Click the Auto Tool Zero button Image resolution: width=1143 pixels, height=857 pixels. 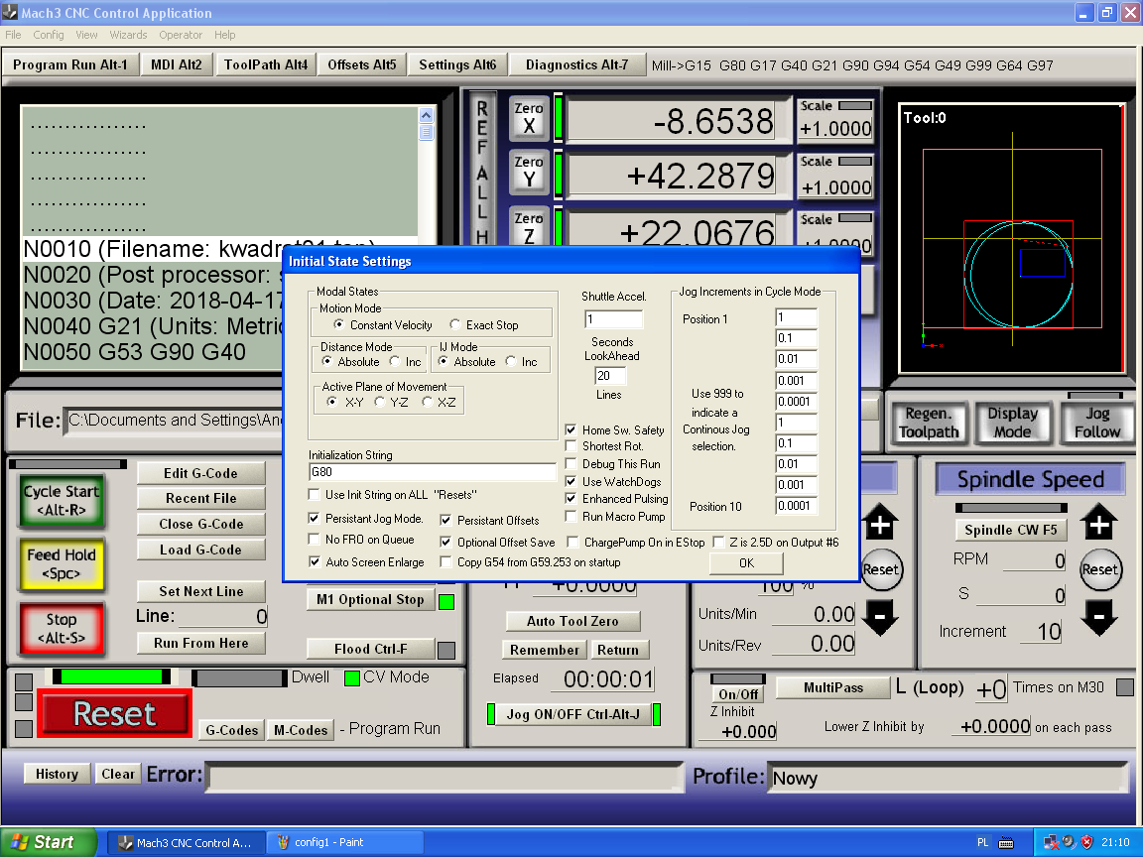coord(572,621)
